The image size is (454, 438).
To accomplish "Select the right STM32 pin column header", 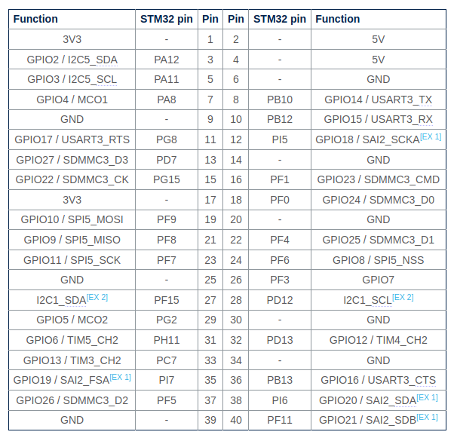I will 280,19.
